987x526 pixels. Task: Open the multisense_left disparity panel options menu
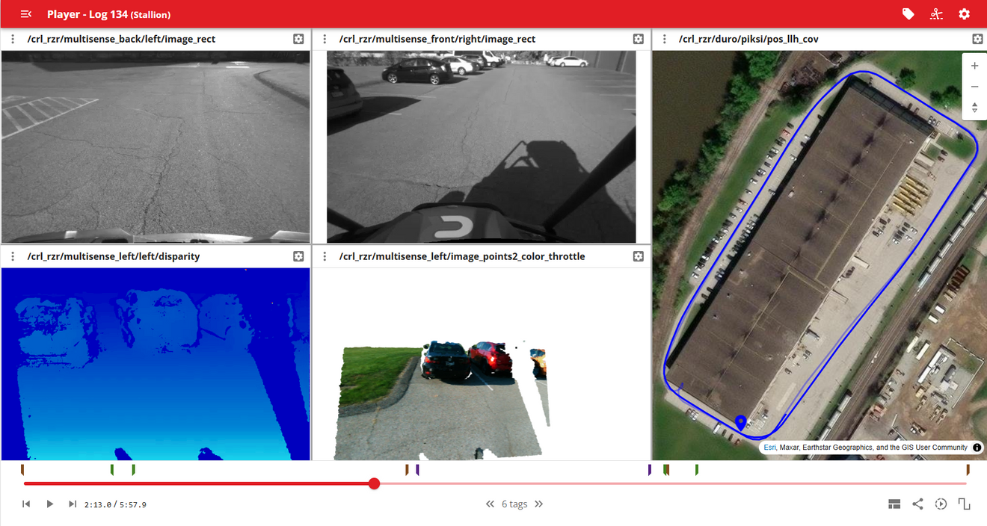point(13,256)
